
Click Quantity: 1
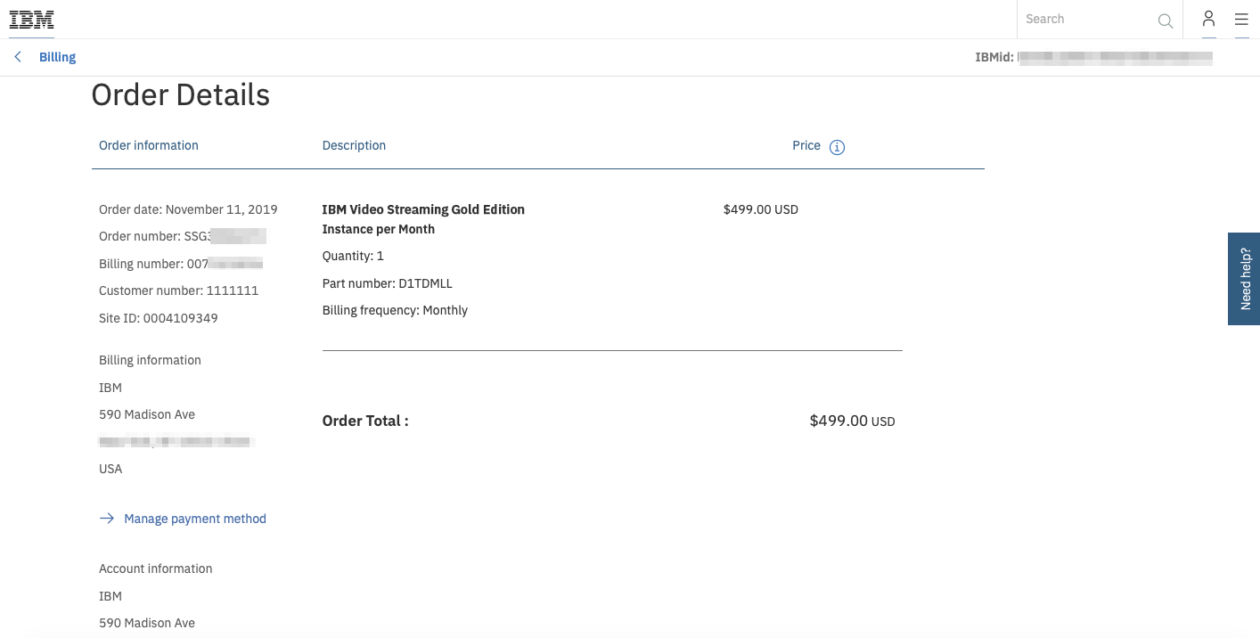[x=353, y=256]
